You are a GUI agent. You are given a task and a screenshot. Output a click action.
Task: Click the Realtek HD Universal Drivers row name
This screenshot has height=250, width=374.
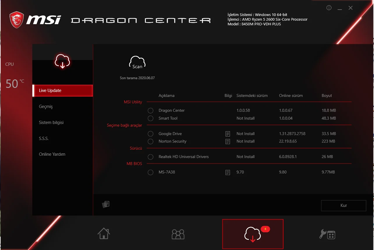[x=184, y=157]
